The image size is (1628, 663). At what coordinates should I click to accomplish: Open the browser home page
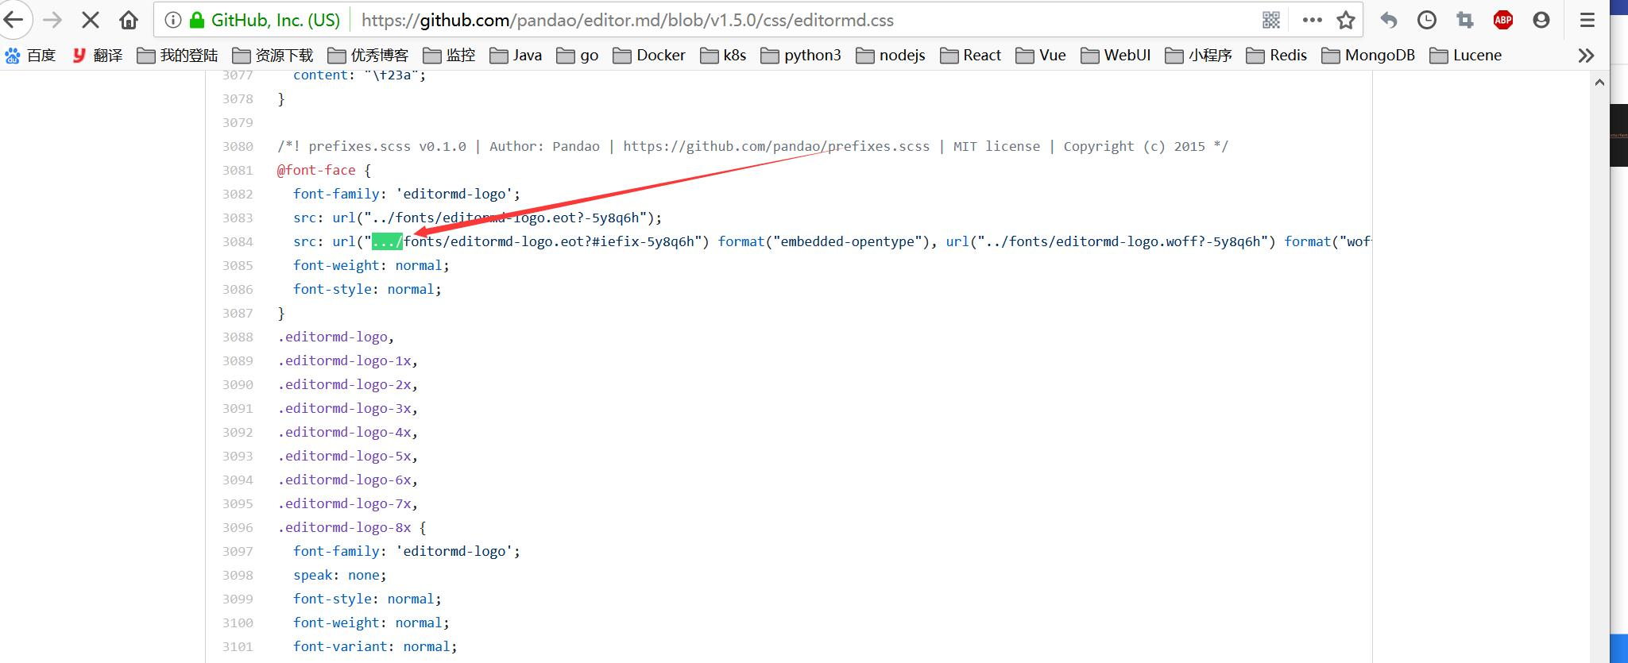point(129,20)
